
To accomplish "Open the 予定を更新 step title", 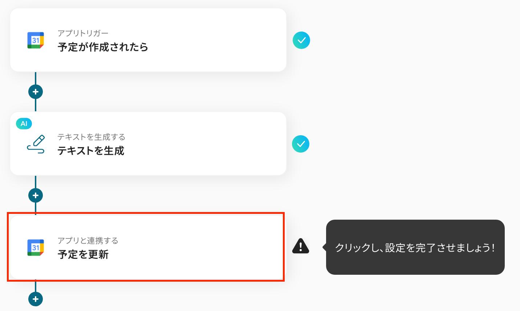I will (83, 254).
